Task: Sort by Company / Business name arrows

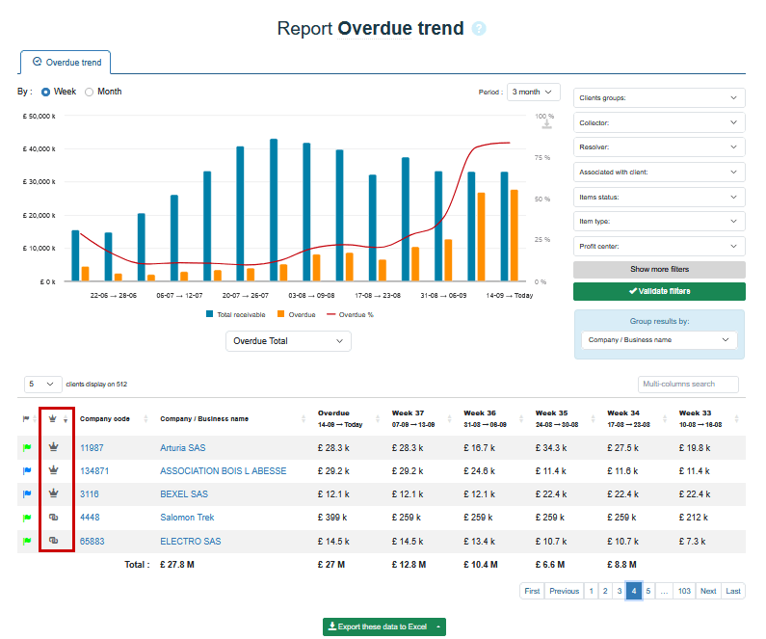Action: tap(304, 418)
